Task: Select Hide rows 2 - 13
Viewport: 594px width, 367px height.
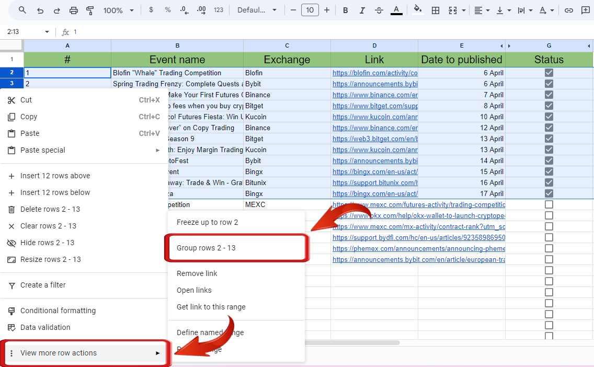Action: [x=83, y=243]
